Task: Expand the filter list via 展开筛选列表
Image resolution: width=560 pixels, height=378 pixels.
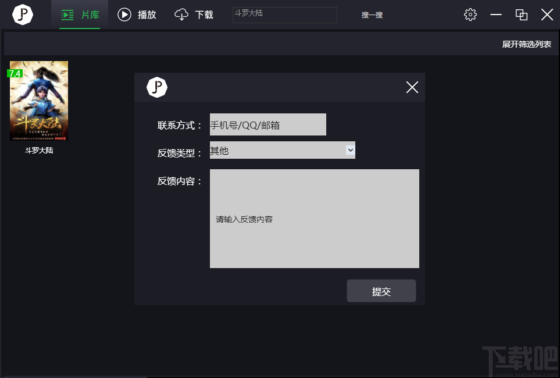Action: [526, 44]
